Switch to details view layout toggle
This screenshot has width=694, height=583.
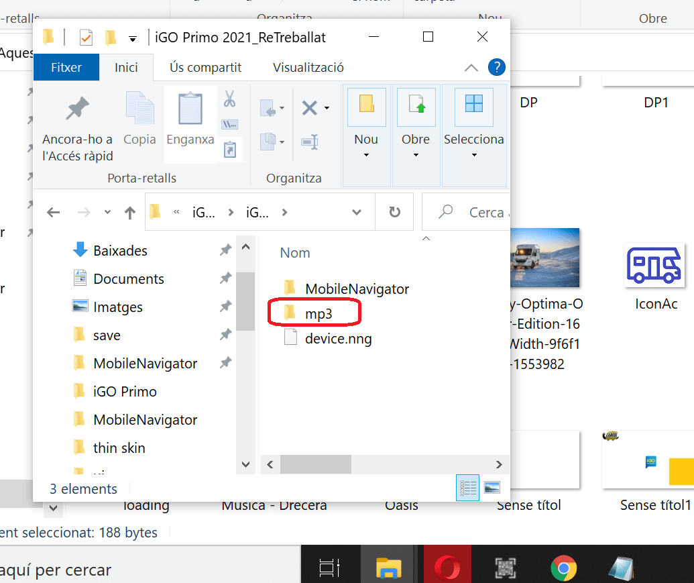point(467,488)
